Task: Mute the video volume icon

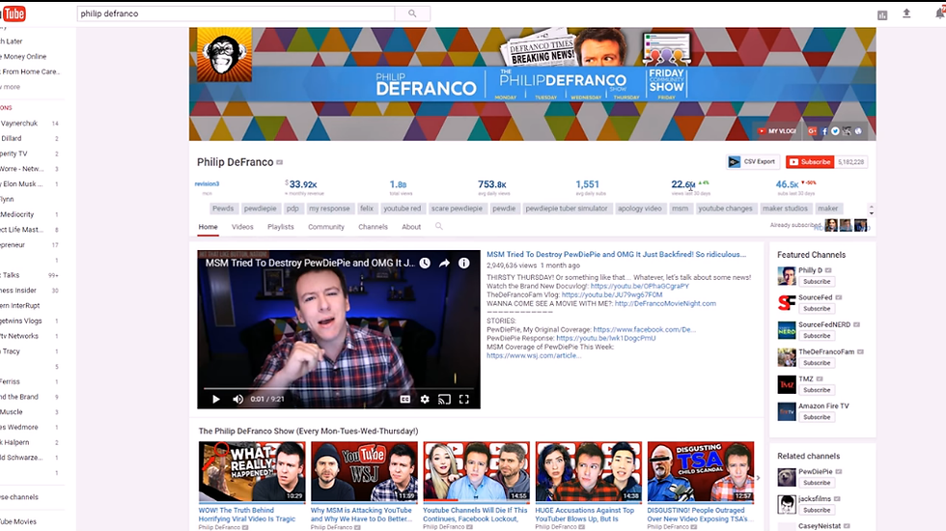Action: (x=238, y=399)
